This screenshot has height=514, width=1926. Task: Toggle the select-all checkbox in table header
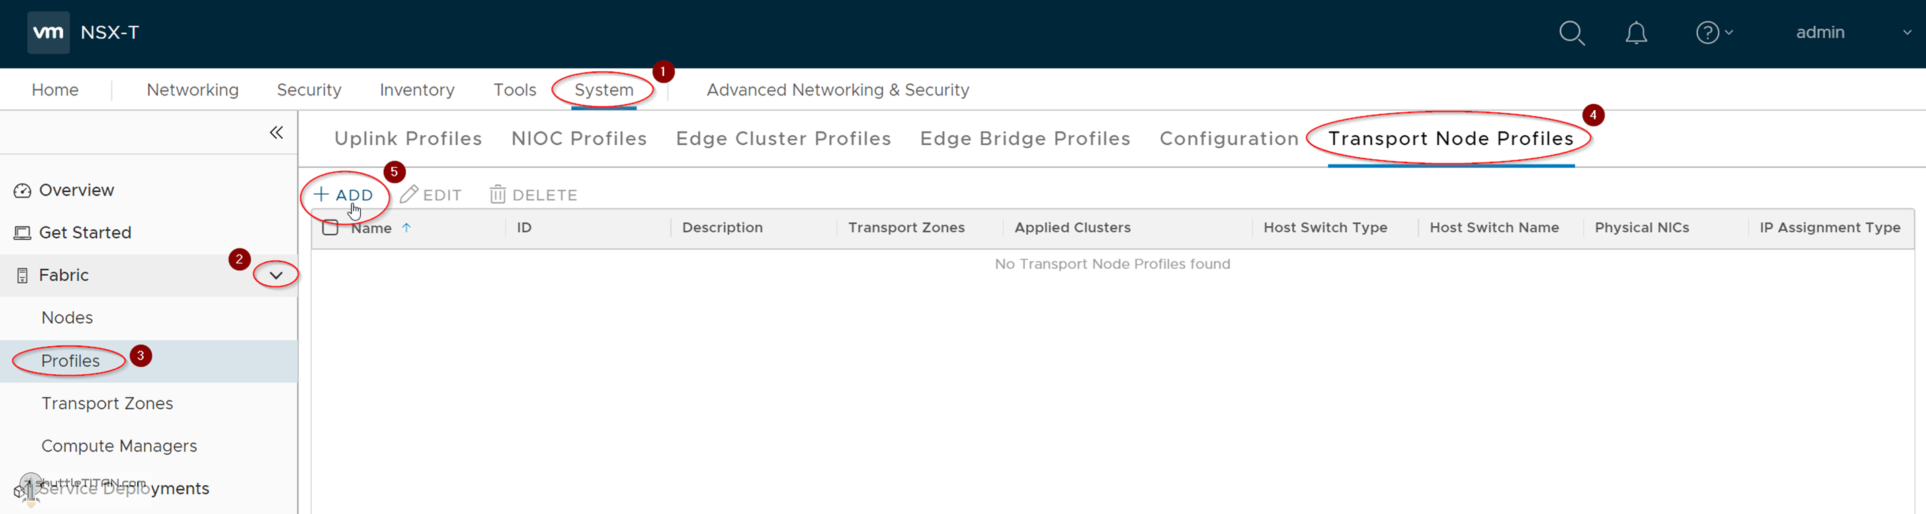[x=330, y=227]
